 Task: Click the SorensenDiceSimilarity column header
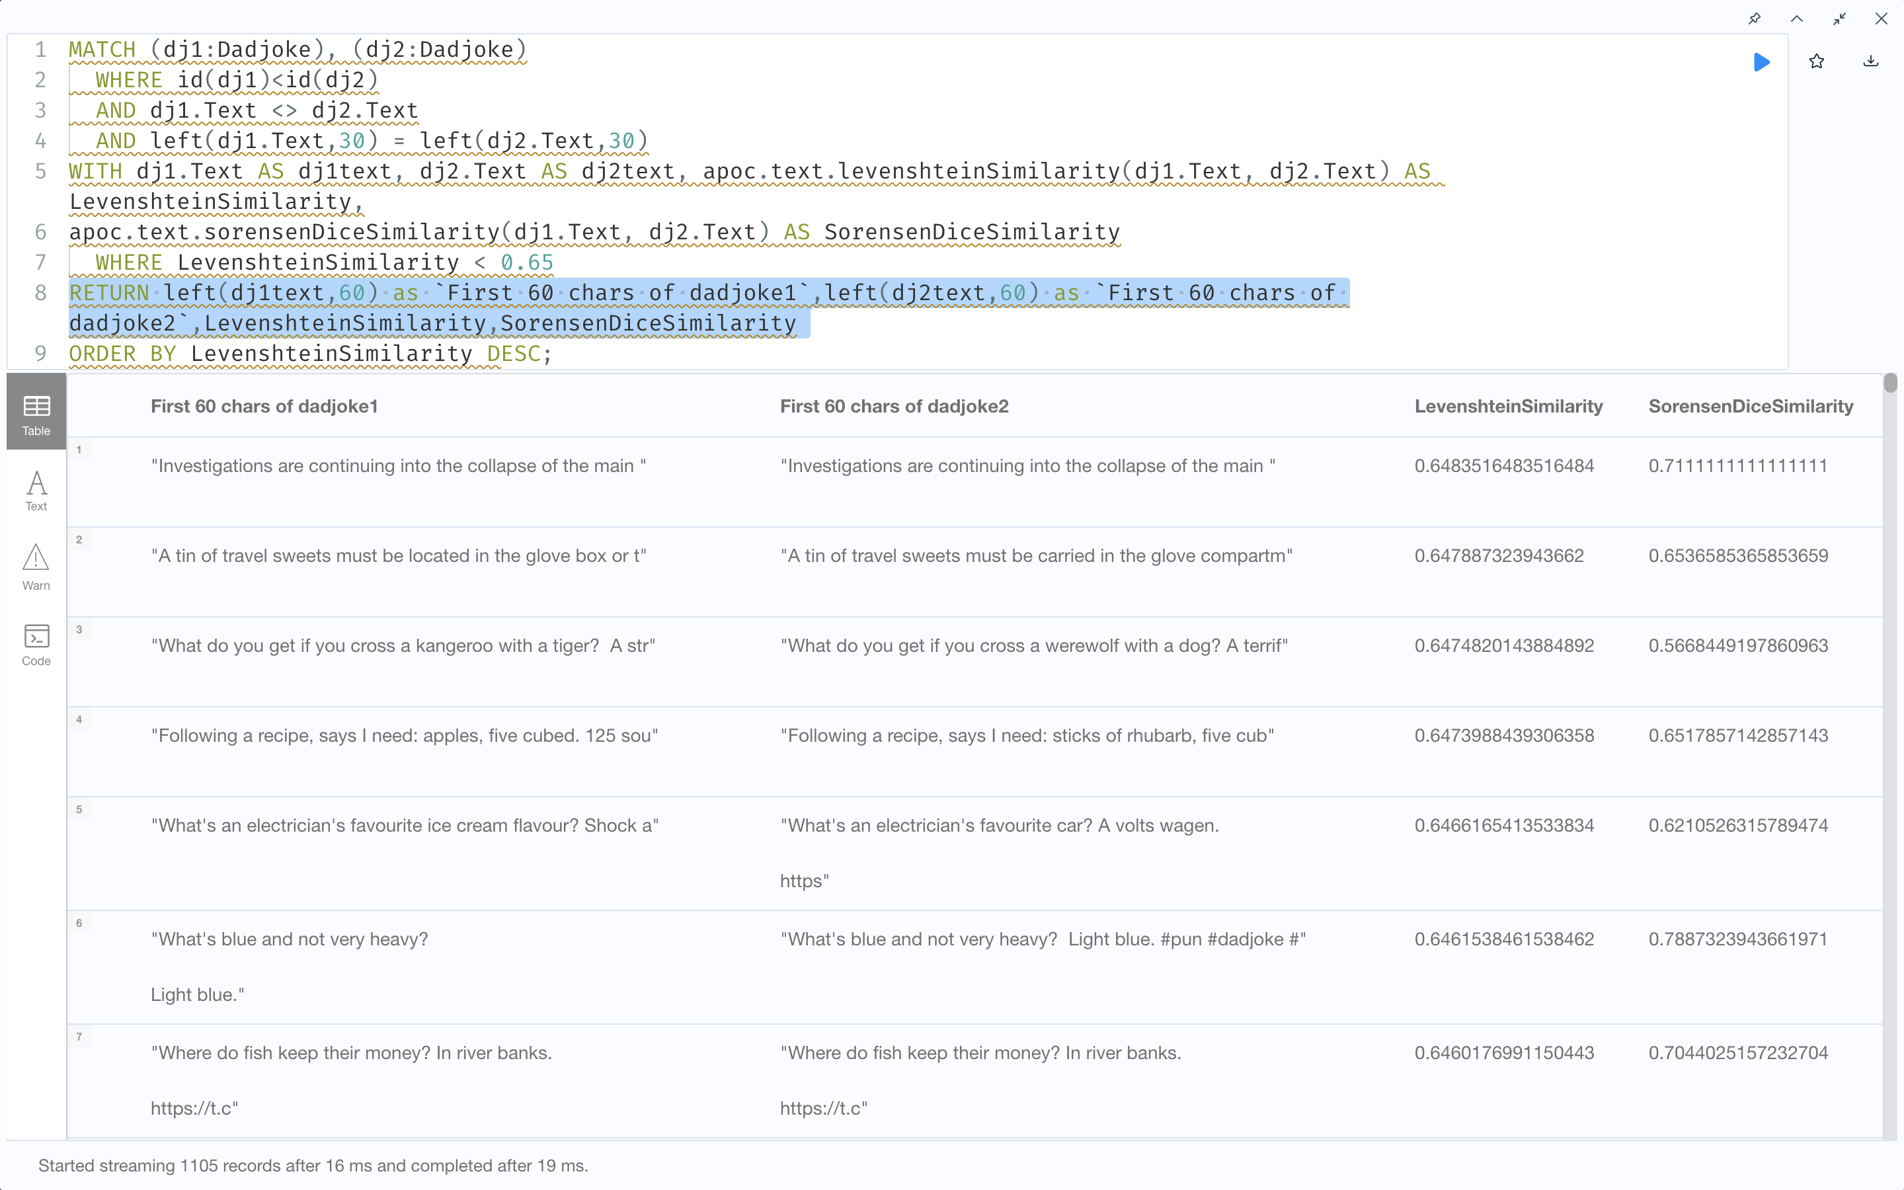(x=1751, y=406)
